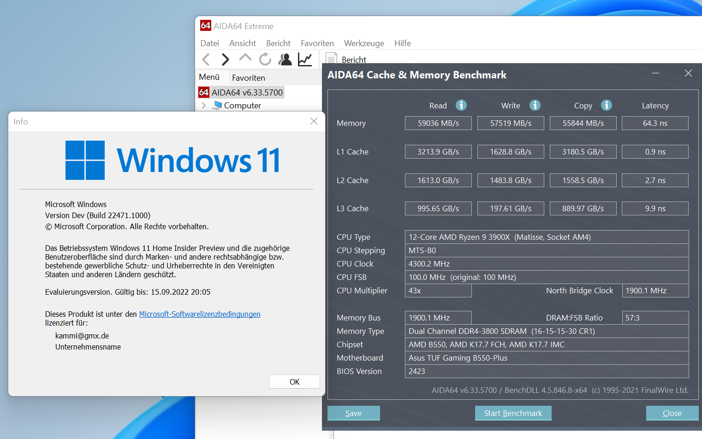
Task: Click L2 Cache Write value 1483.8 GB/s
Action: pos(511,180)
